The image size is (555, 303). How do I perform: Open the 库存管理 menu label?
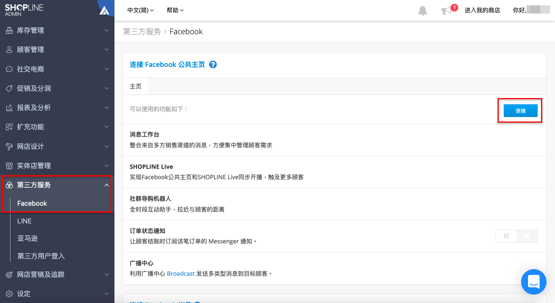pyautogui.click(x=30, y=30)
